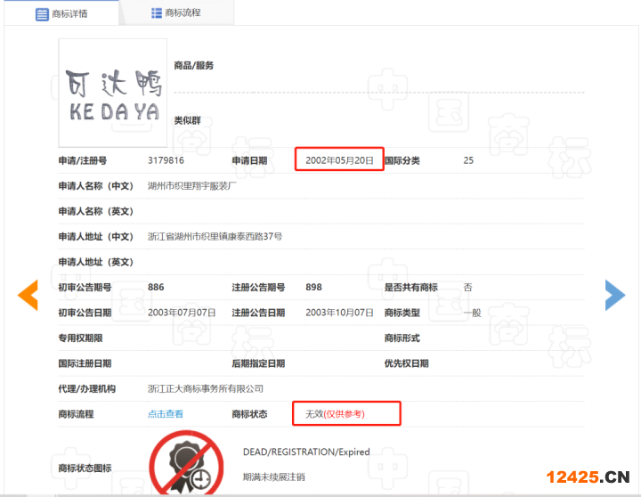641x497 pixels.
Task: Select preliminary announcement issue 886
Action: pyautogui.click(x=156, y=287)
